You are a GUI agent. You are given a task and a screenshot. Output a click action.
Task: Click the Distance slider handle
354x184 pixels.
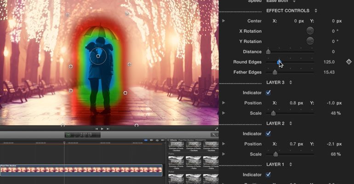(x=268, y=52)
